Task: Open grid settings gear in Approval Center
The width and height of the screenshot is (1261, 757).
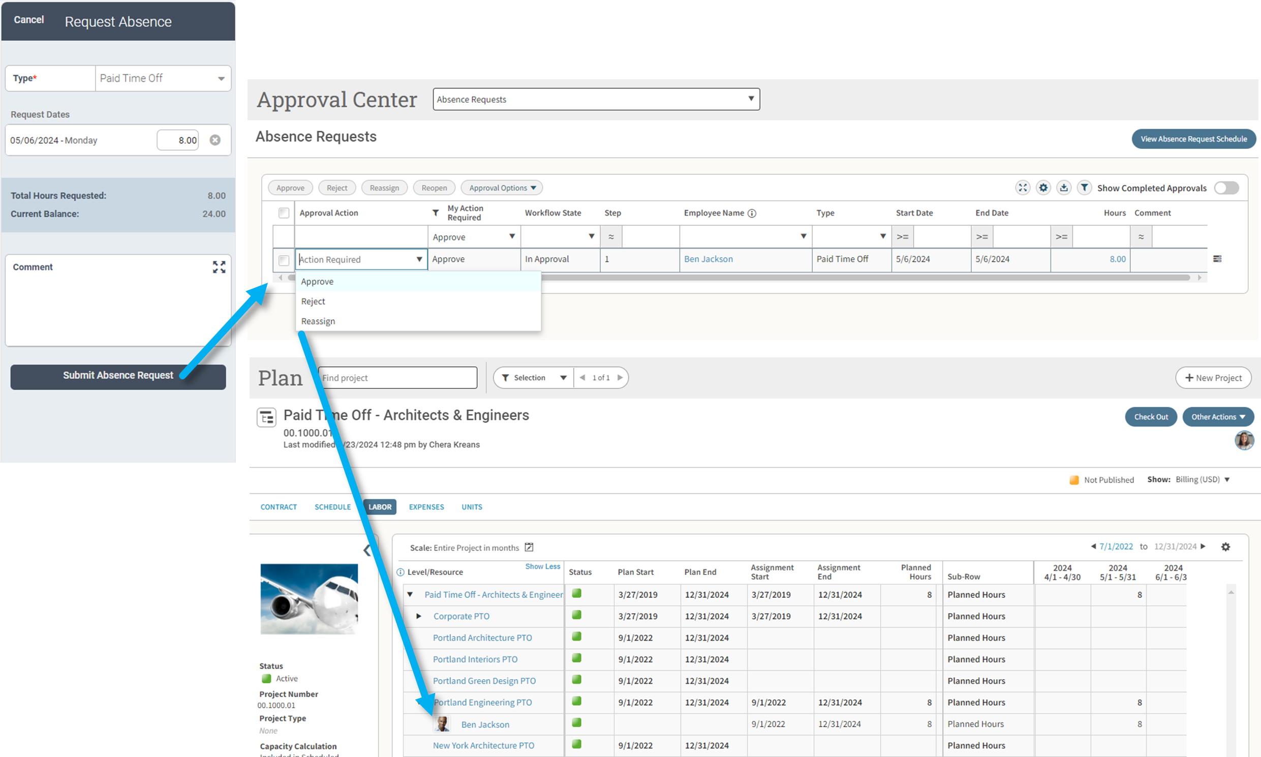Action: point(1043,188)
